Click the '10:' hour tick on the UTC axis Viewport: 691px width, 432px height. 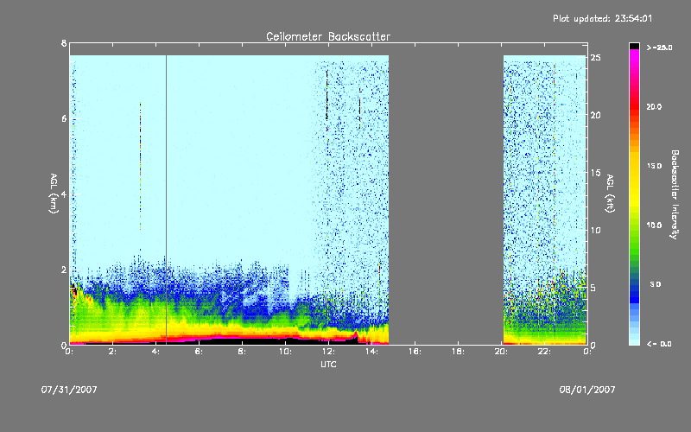[285, 352]
